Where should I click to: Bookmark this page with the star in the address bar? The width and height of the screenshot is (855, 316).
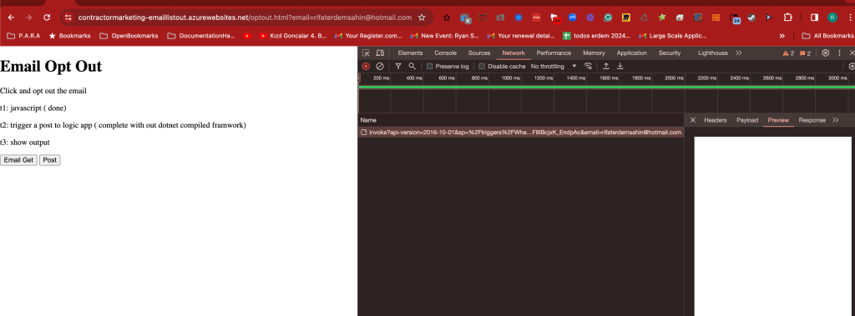click(x=422, y=18)
